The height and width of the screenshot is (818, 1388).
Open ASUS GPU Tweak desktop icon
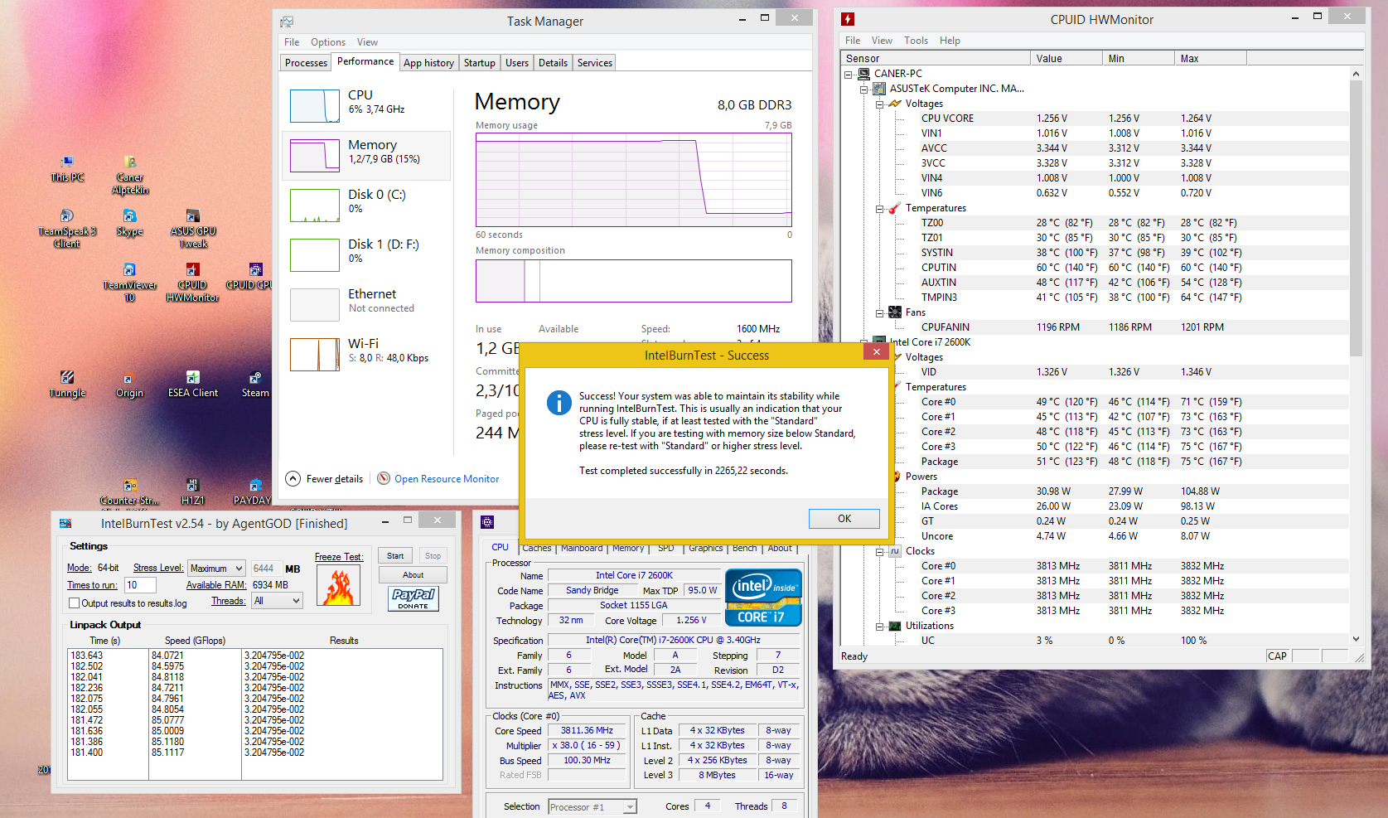(193, 229)
